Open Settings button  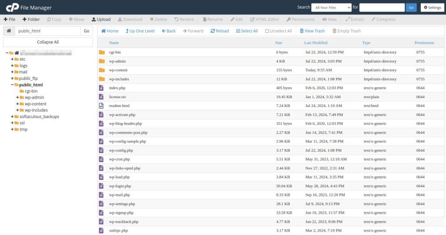[432, 7]
